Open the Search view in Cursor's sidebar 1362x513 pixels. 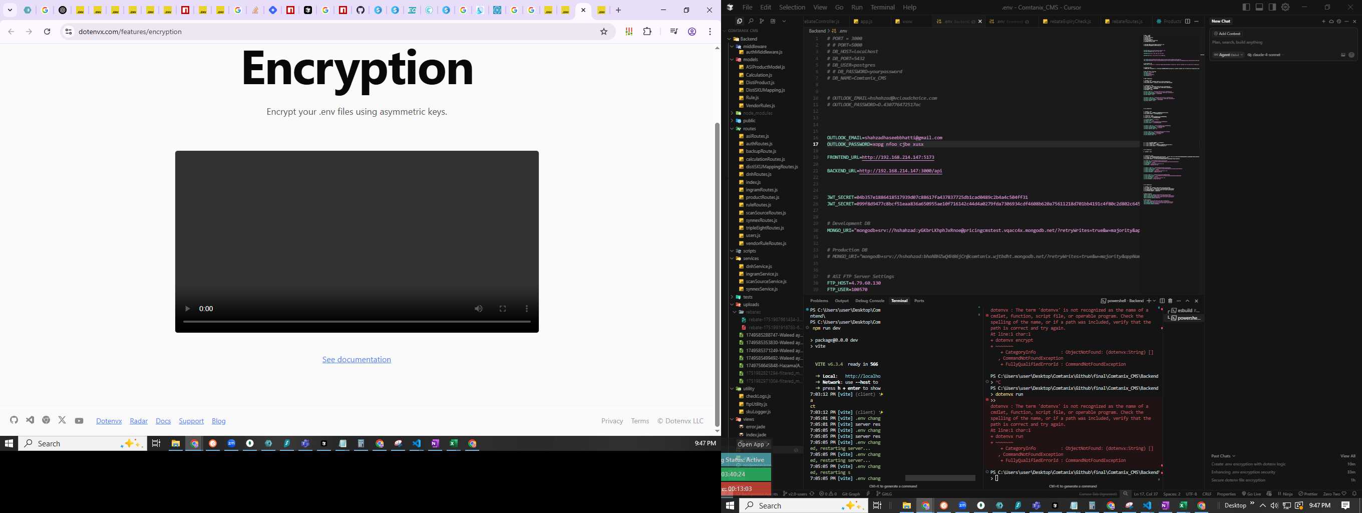751,21
